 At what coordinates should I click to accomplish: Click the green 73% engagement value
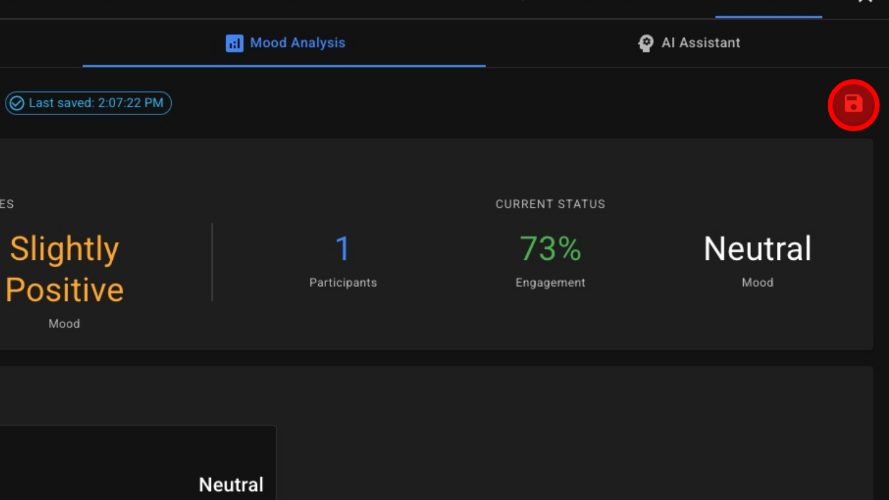point(550,249)
